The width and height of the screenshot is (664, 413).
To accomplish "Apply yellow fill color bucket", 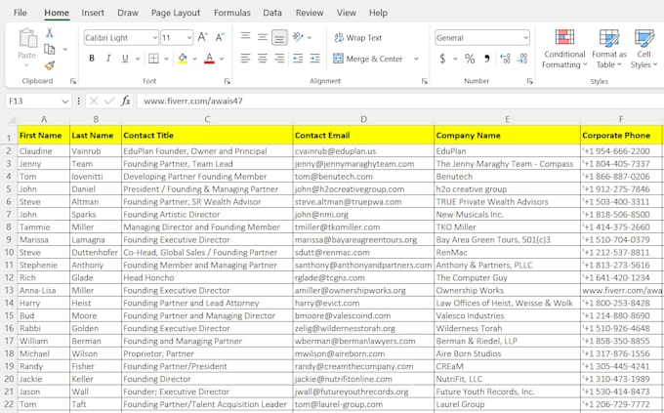I will (183, 59).
